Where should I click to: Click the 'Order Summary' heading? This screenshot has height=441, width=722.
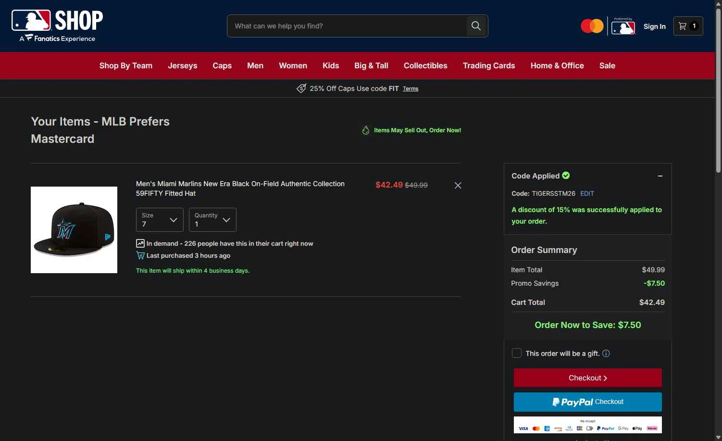(x=544, y=250)
